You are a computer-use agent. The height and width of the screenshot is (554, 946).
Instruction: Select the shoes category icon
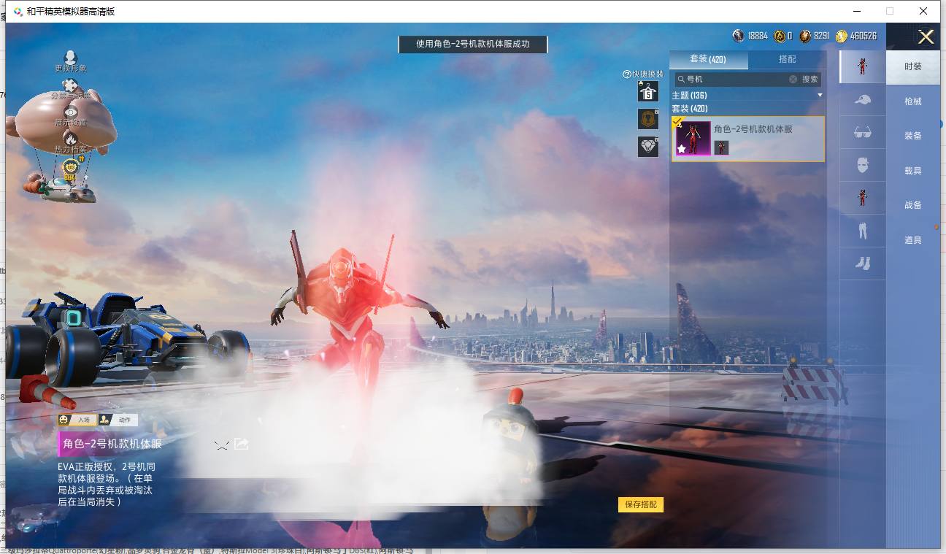pos(863,263)
